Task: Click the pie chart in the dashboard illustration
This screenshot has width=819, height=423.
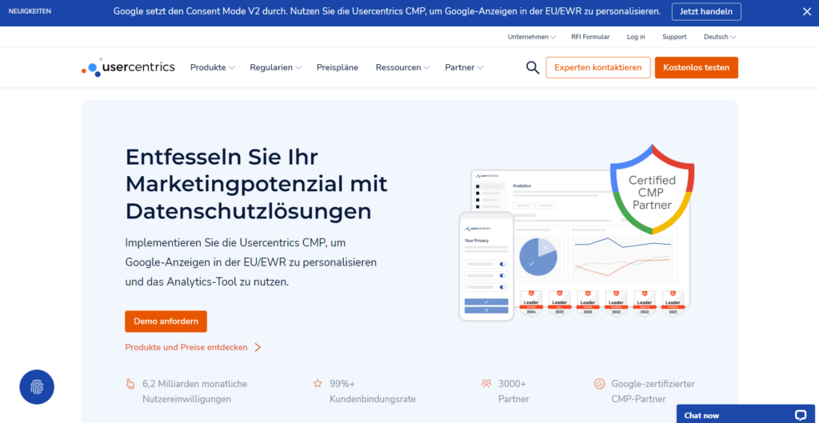Action: 538,257
